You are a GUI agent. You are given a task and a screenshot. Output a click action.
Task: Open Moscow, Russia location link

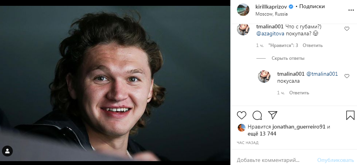272,14
